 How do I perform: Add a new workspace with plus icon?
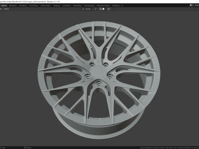coord(122,6)
